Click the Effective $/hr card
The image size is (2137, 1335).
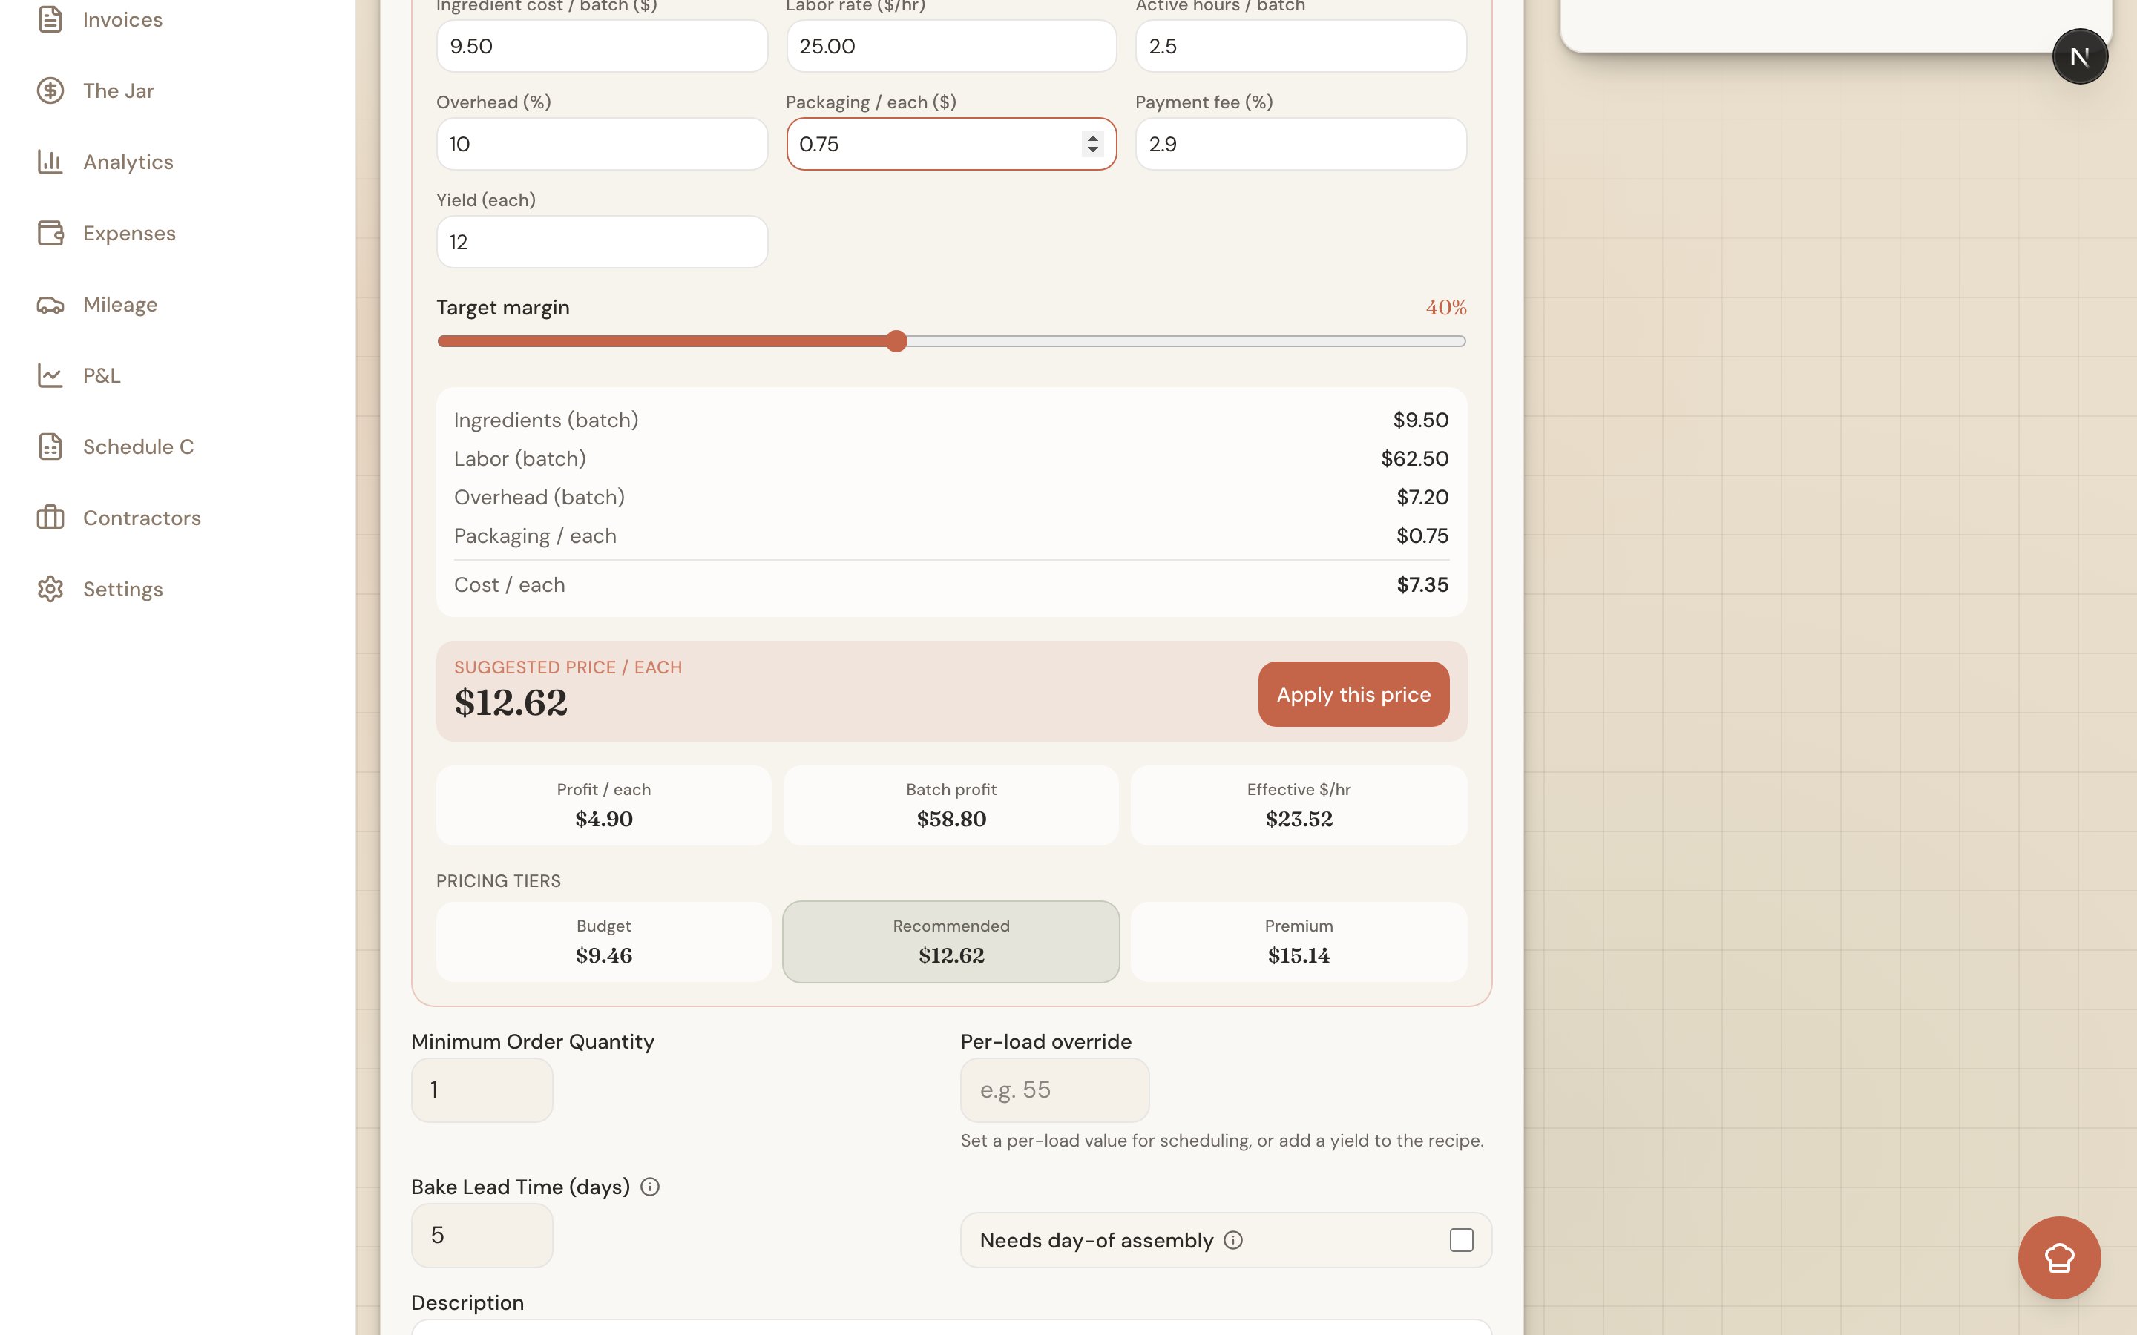coord(1299,805)
